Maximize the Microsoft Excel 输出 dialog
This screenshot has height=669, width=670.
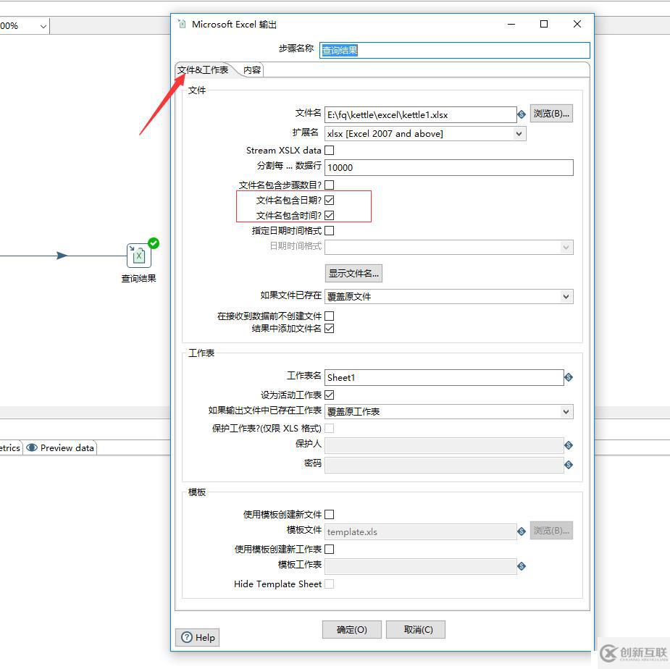click(544, 24)
